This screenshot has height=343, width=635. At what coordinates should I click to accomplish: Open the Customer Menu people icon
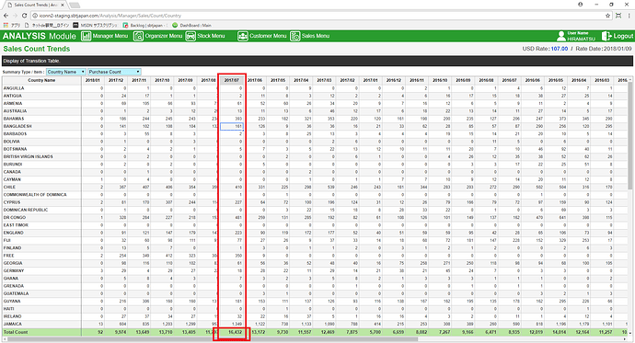pos(243,36)
